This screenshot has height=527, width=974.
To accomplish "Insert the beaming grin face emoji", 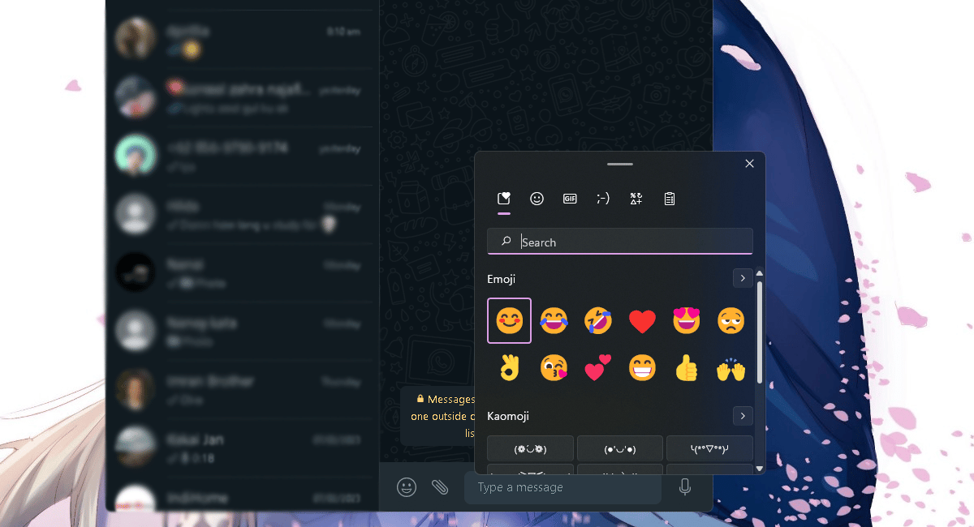I will pos(642,368).
